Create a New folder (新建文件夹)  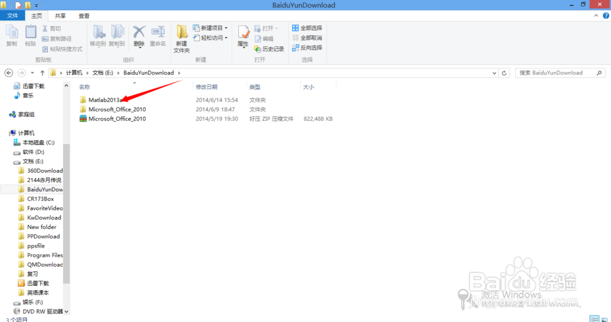(x=181, y=39)
